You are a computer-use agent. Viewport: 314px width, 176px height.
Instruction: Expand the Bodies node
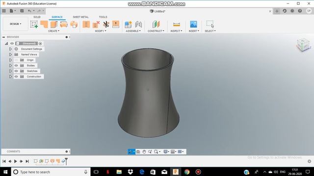click(x=10, y=66)
